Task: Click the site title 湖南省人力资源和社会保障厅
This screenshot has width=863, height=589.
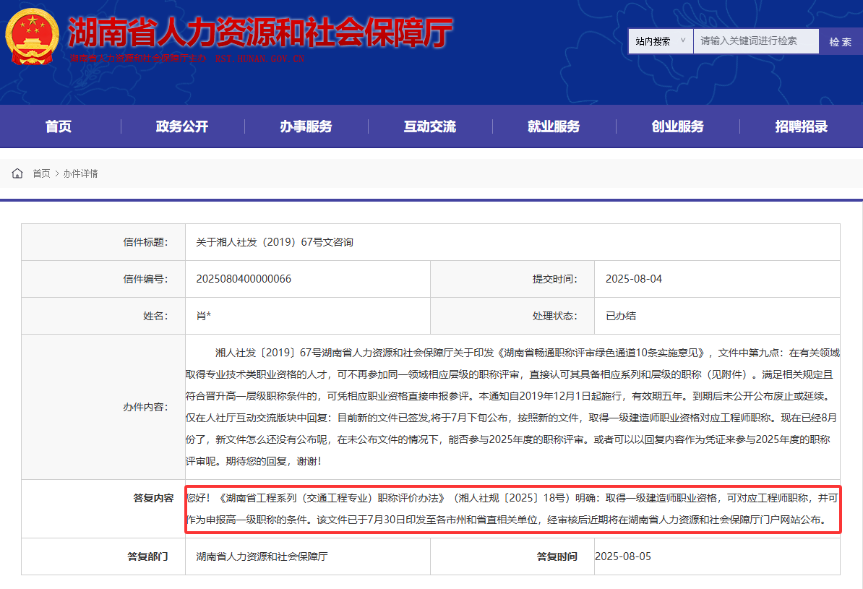Action: pos(260,31)
